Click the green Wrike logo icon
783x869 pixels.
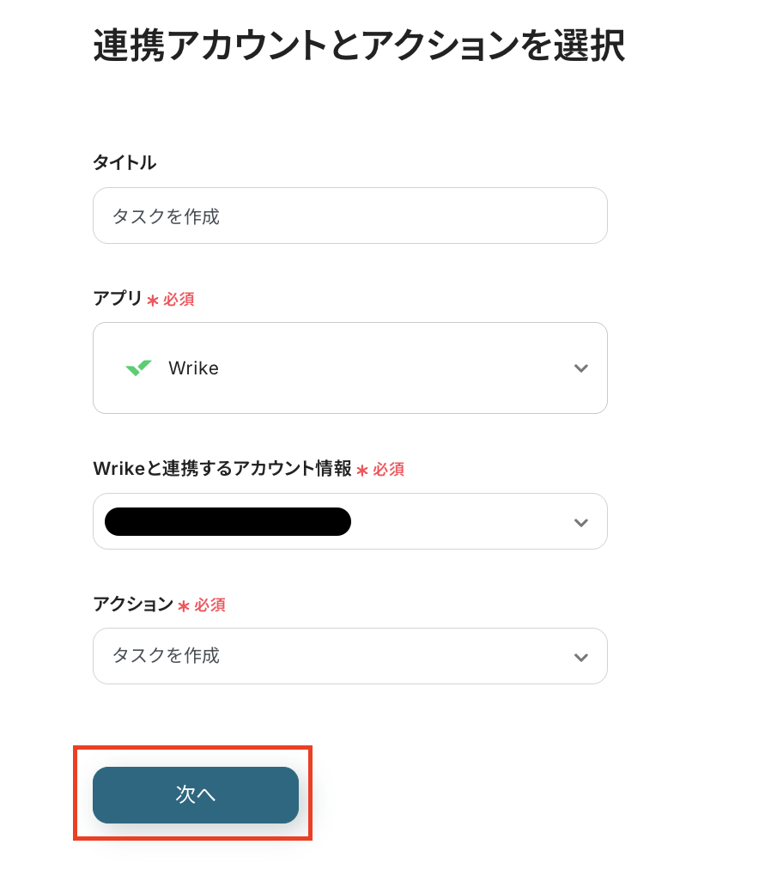[x=138, y=368]
